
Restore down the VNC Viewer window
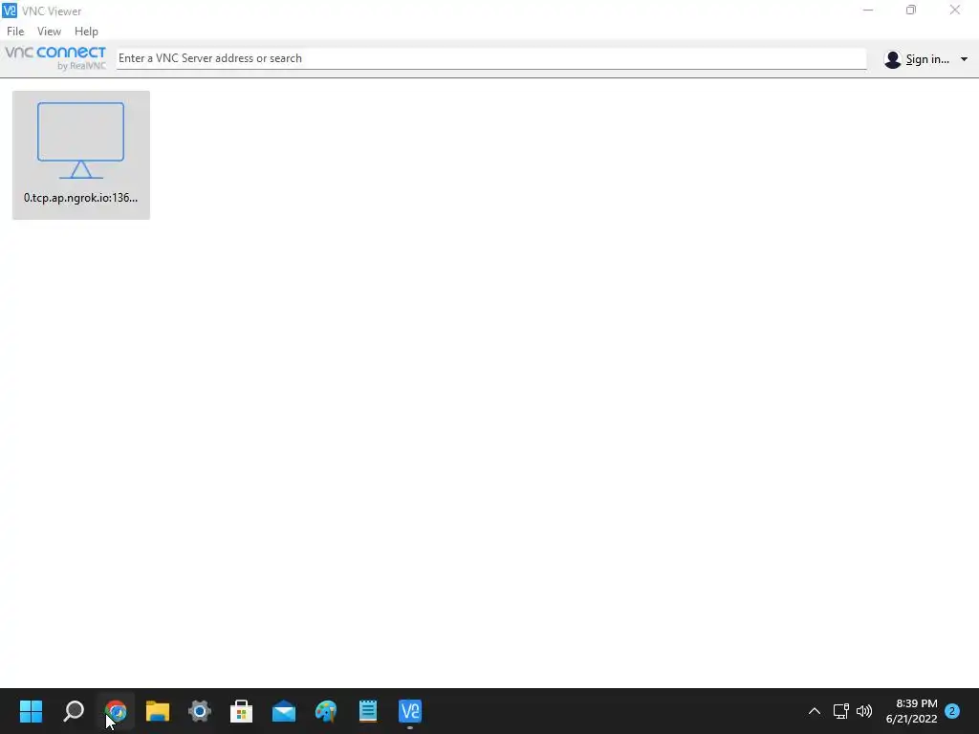click(911, 10)
